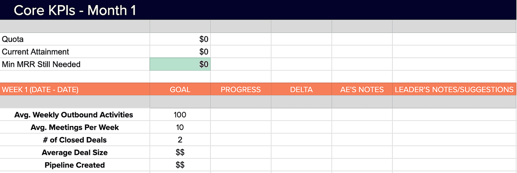Select the LEADER'S NOTES/SUGGESTIONS header

click(454, 89)
